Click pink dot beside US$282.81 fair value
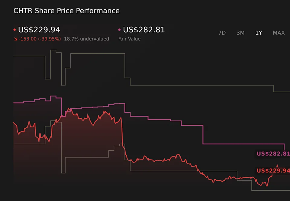The width and height of the screenshot is (290, 201). [120, 30]
